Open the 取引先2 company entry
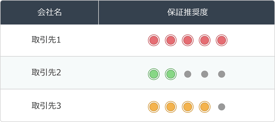Viewport: 275px width, 122px height. pyautogui.click(x=46, y=73)
